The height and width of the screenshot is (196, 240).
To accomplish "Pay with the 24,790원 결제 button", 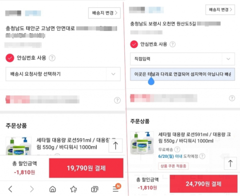I will tap(204, 184).
